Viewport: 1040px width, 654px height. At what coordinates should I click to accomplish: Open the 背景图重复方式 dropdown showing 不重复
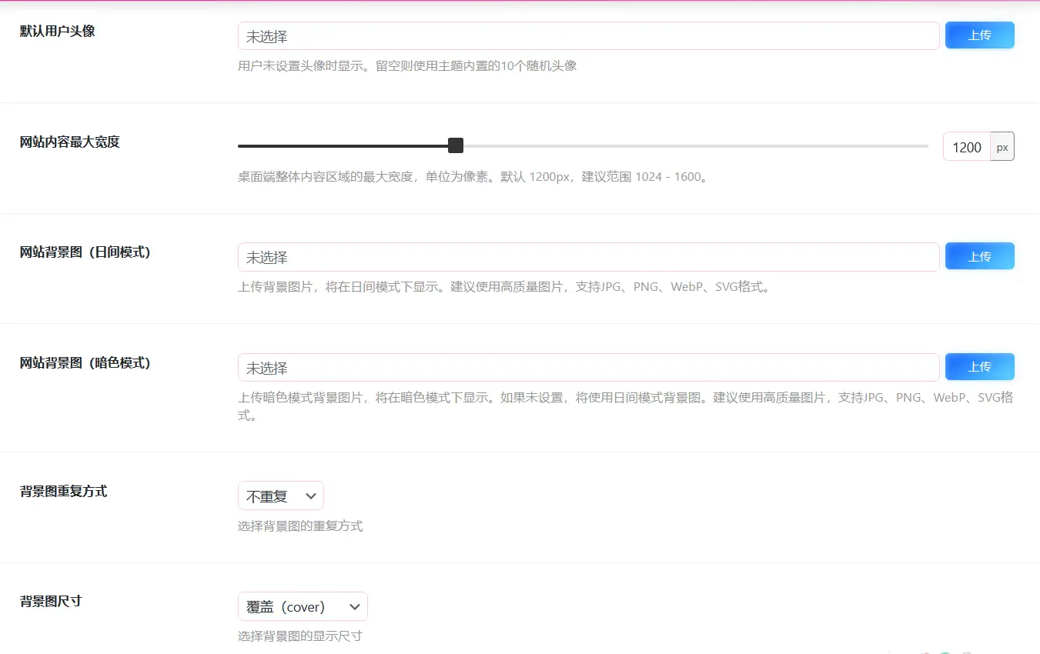281,496
